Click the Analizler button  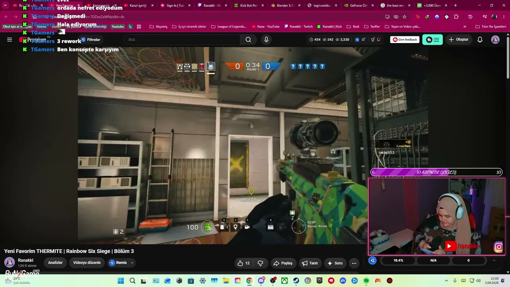(55, 263)
